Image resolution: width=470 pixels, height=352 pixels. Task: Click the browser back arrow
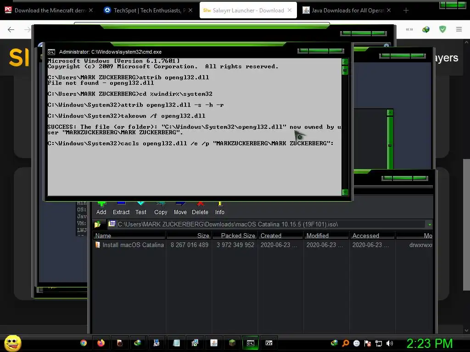[11, 29]
